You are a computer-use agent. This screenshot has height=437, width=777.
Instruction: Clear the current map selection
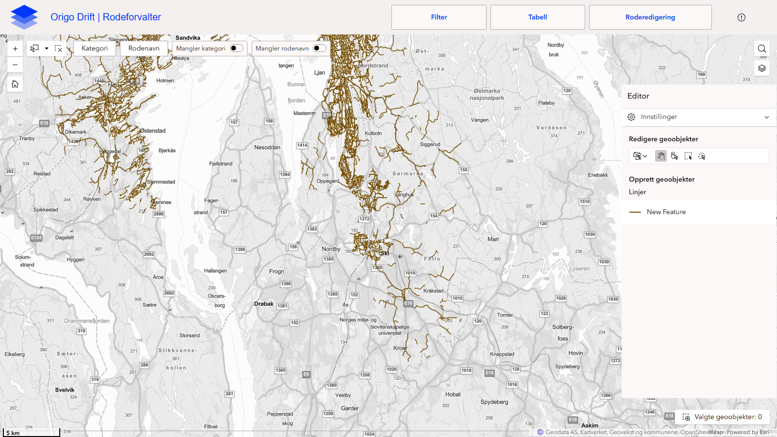point(59,49)
